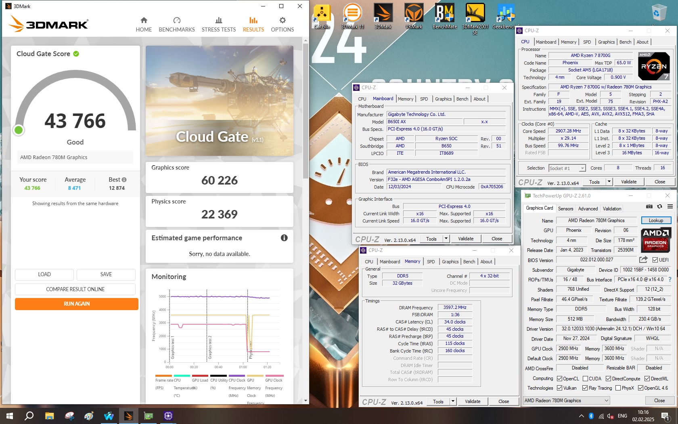Viewport: 678px width, 424px height.
Task: Click the green validation checkmark beside Cloud Gate Score
Action: pyautogui.click(x=76, y=54)
